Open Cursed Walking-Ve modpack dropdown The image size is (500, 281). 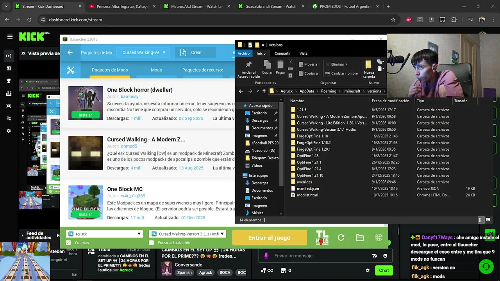coord(144,53)
